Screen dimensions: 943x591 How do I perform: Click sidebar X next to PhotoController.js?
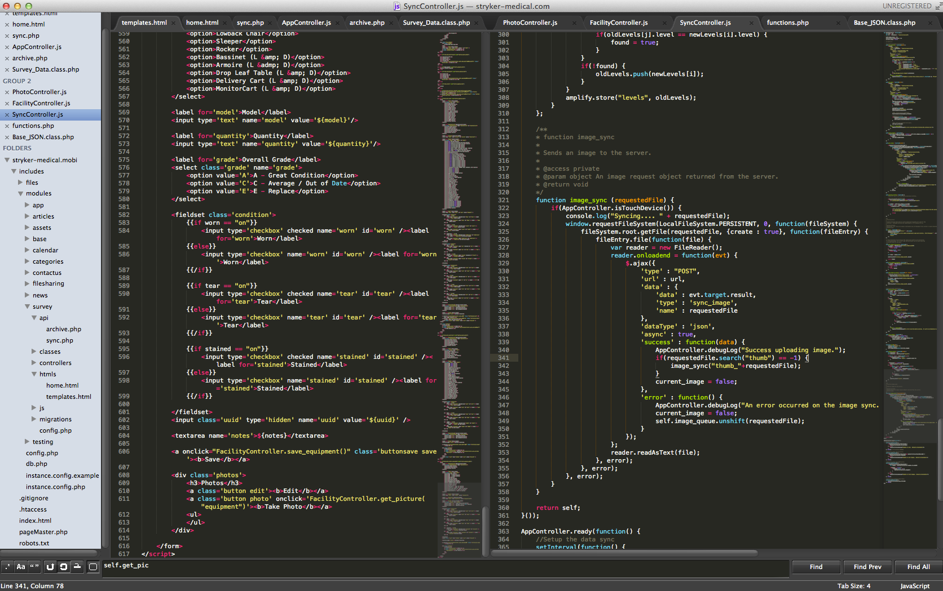coord(7,92)
